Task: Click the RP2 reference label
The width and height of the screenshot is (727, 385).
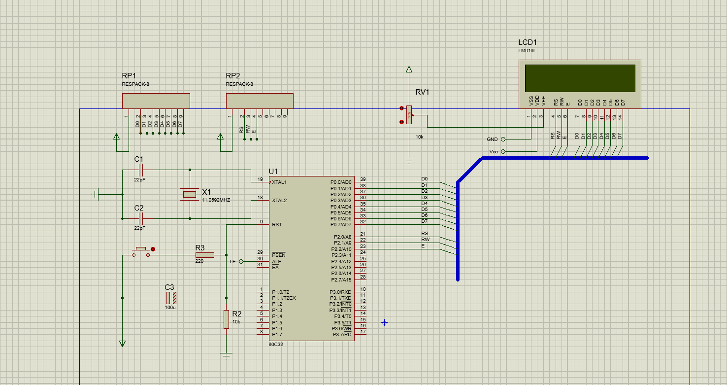Action: click(233, 76)
